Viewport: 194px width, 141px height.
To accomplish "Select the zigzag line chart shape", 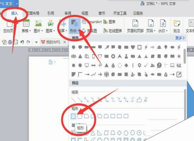I will coord(93,74).
